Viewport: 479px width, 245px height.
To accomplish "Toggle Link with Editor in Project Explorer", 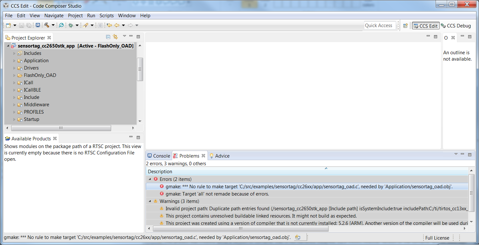I will (115, 37).
